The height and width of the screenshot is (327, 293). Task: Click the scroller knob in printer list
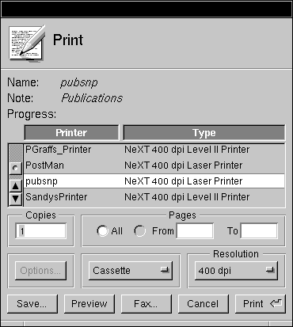15,168
